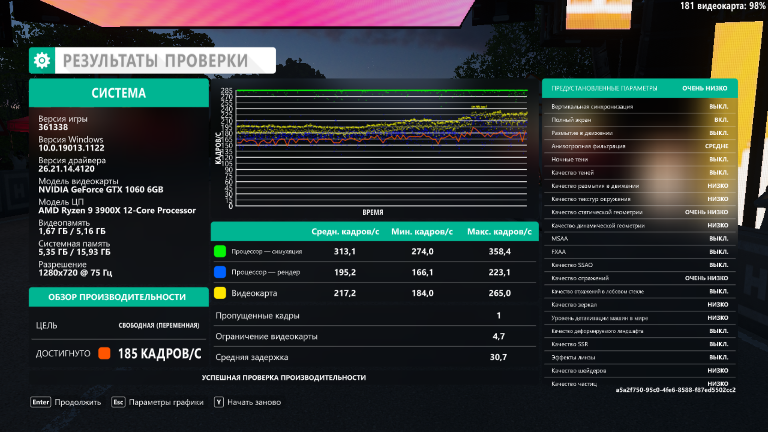Open Предустановленные параметры preset ОЧЕНЬ НИЗКО
768x432 pixels.
click(704, 88)
